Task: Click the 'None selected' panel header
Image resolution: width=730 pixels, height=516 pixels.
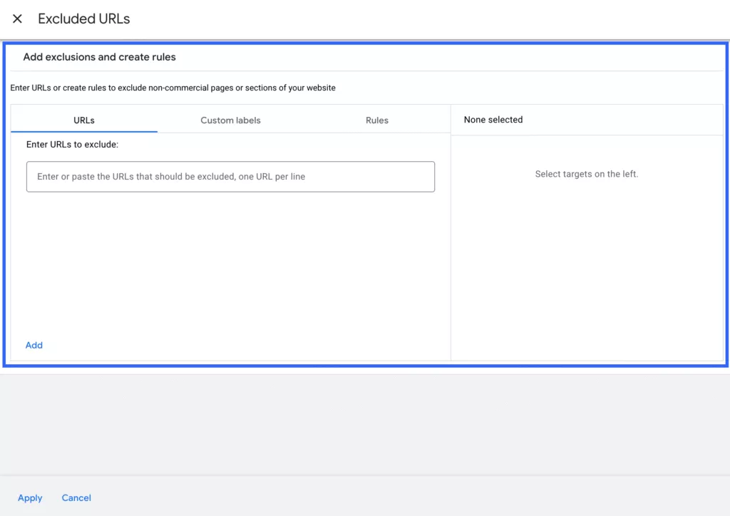Action: (x=493, y=120)
